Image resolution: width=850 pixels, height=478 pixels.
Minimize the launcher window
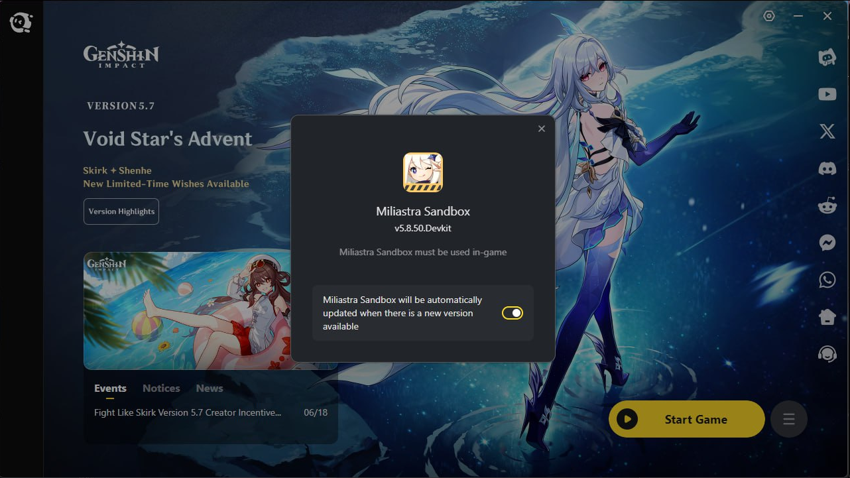point(798,16)
